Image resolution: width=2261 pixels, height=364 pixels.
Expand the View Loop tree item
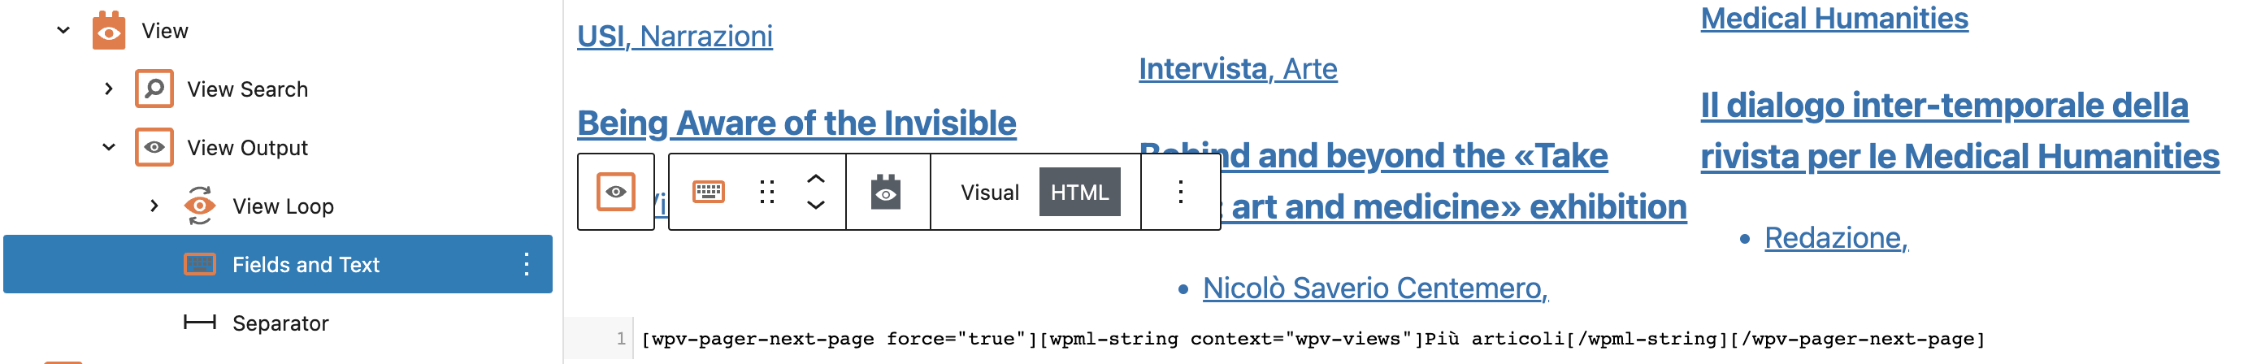pos(154,206)
